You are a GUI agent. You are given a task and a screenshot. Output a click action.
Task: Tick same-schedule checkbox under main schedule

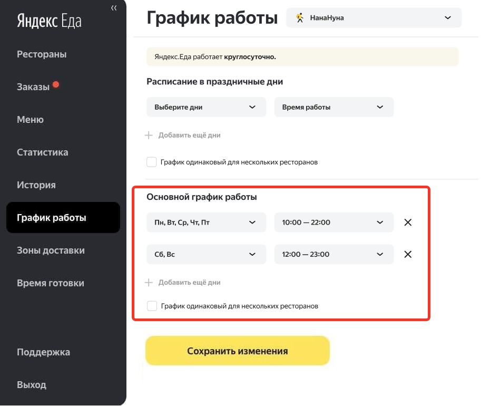point(152,306)
